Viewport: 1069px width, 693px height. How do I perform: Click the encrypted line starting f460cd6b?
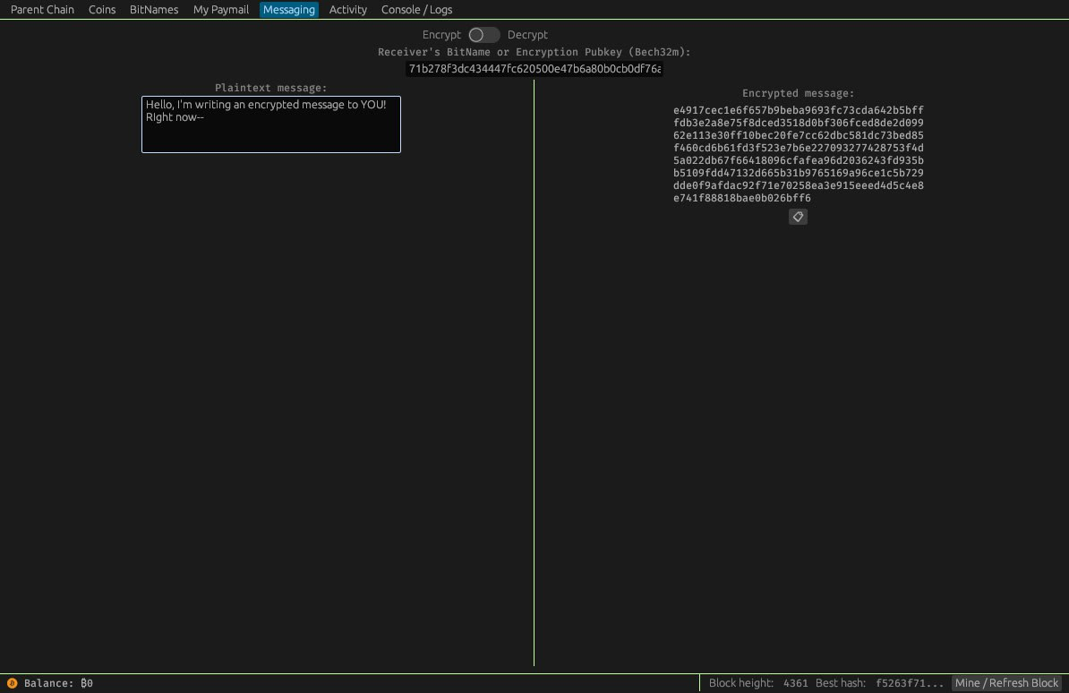tap(799, 148)
